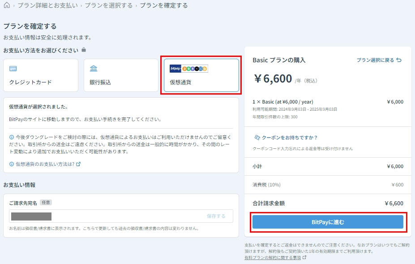
Task: Click 消費税 (10%) row label
Action: pos(266,185)
